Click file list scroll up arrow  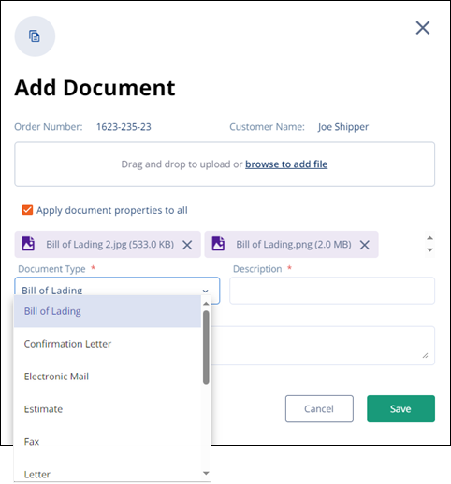(429, 238)
